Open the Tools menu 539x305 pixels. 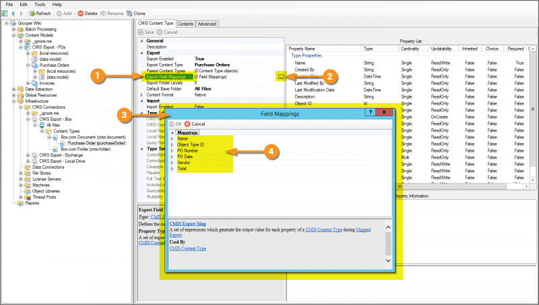pyautogui.click(x=40, y=5)
